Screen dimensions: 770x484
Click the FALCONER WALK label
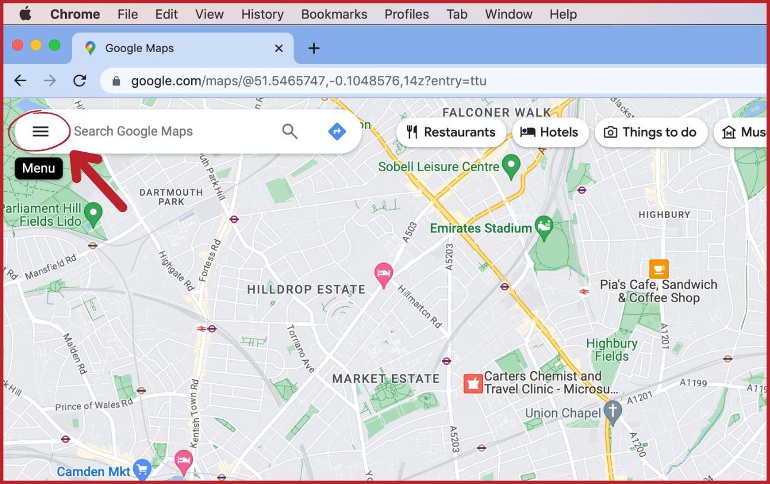pyautogui.click(x=497, y=113)
